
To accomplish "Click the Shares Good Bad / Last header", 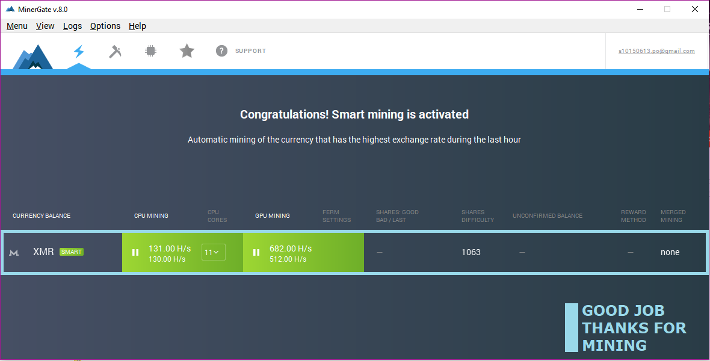I will coord(397,216).
